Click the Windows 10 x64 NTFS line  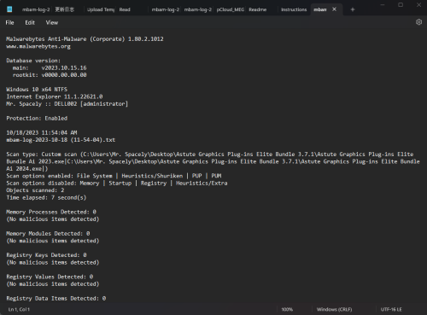click(x=37, y=90)
